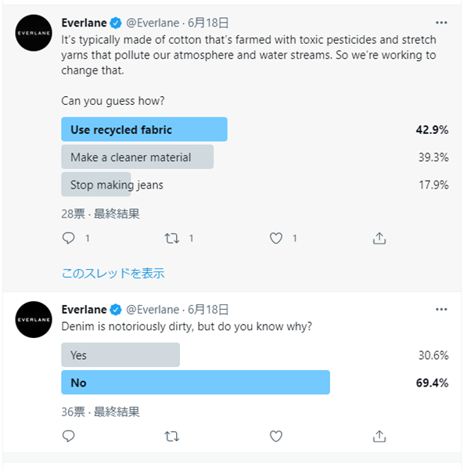Select the 'Make a cleaner material' poll option
Screen dimensions: 471x471
137,157
